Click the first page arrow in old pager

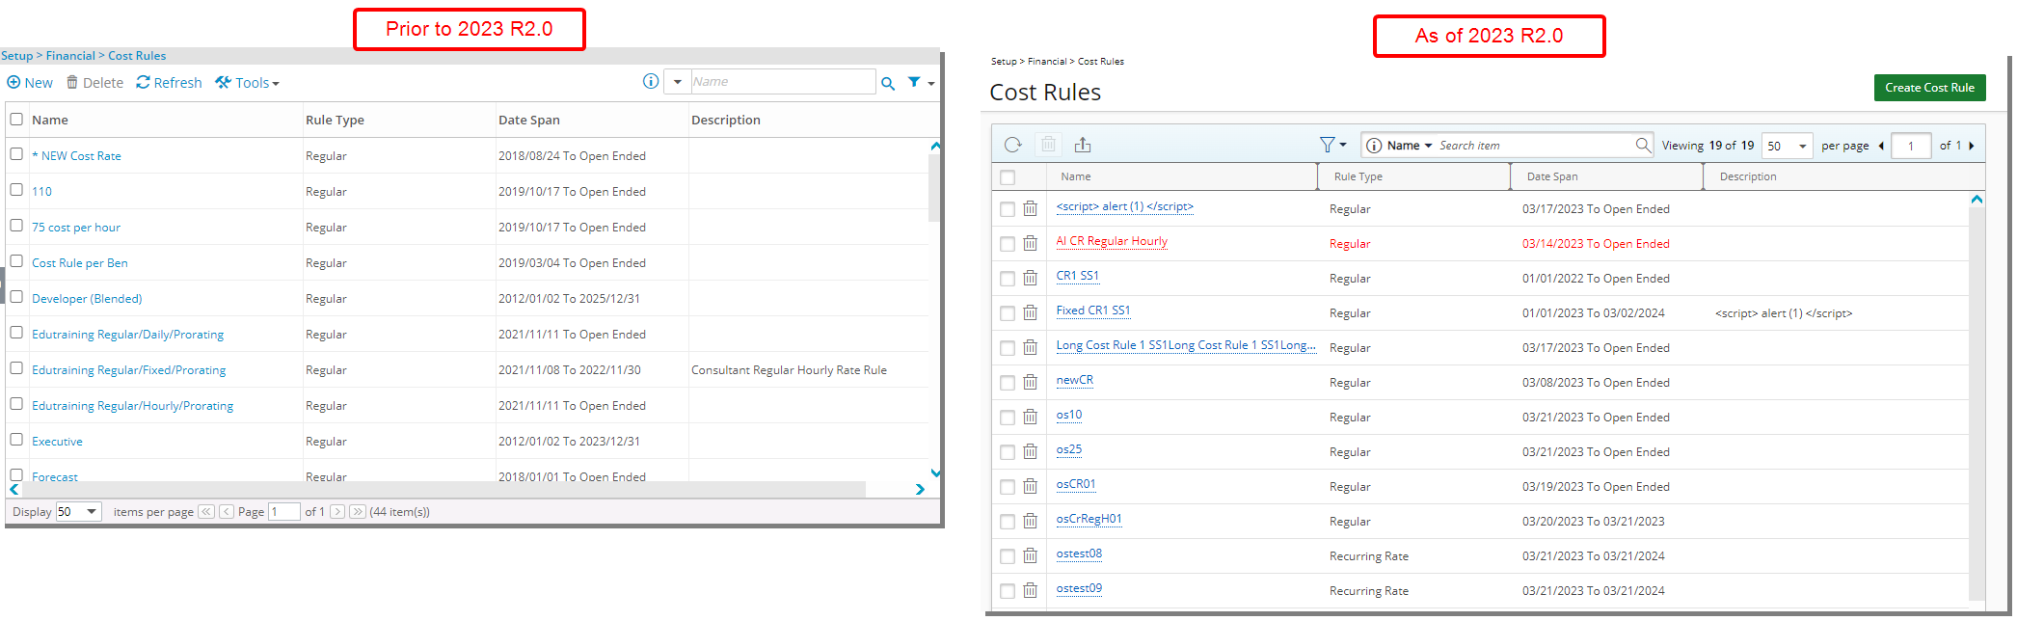[206, 512]
